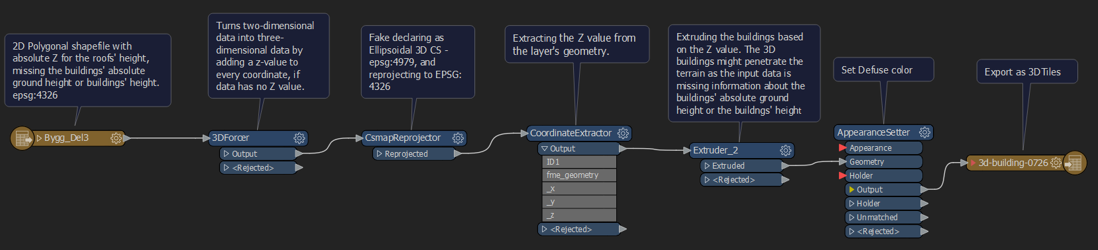Click AppearanceSetter gear icon

pos(924,132)
